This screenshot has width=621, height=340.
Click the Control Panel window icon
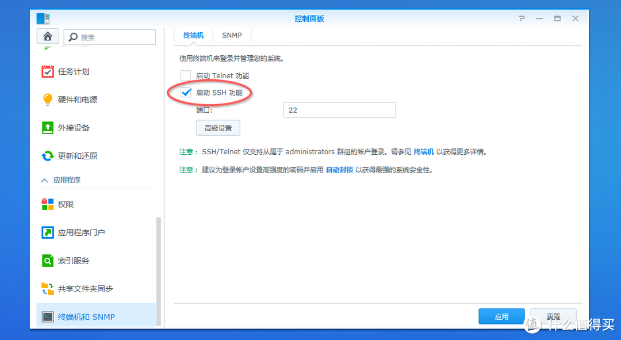43,18
